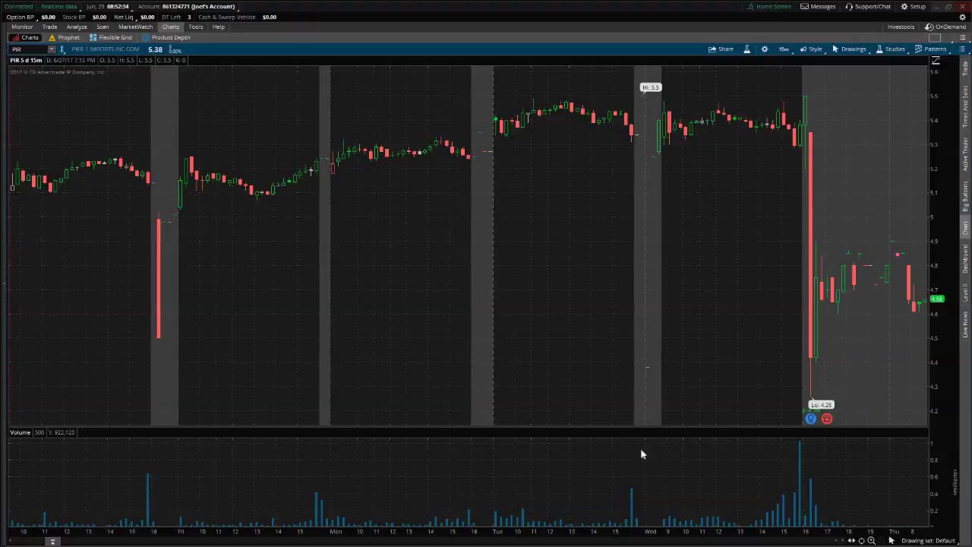Click the Hi: 5.5 price bubble
972x547 pixels.
pyautogui.click(x=651, y=87)
